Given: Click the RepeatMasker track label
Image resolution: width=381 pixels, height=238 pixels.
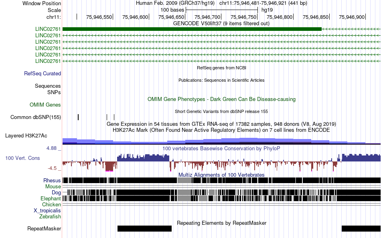Looking at the screenshot, I should tap(44, 228).
